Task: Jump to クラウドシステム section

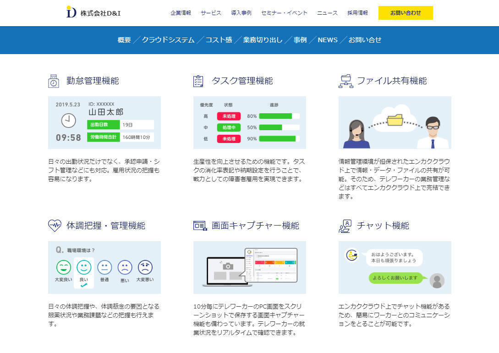Action: [168, 40]
